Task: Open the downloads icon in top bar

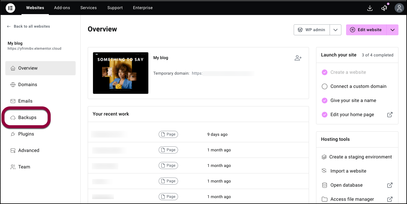Action: coord(370,8)
